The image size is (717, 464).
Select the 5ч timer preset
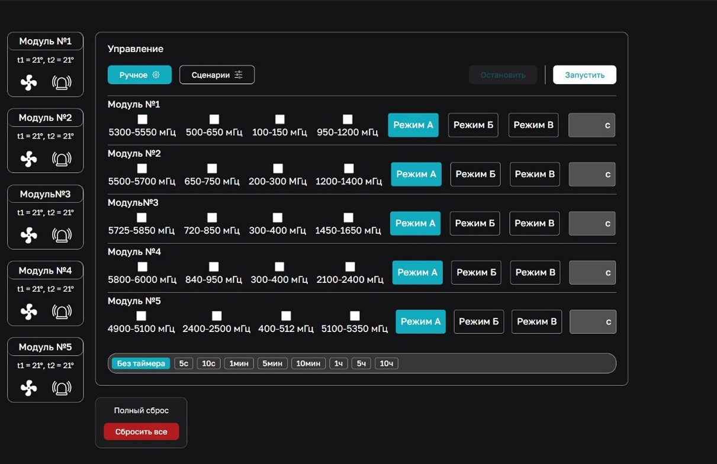tap(361, 363)
